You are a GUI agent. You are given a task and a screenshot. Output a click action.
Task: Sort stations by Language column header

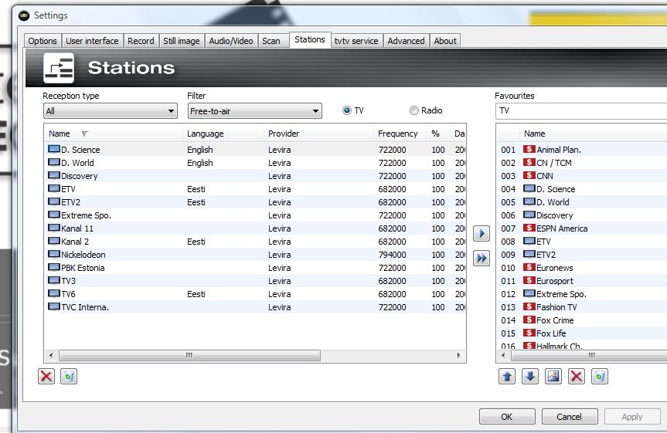pyautogui.click(x=223, y=134)
